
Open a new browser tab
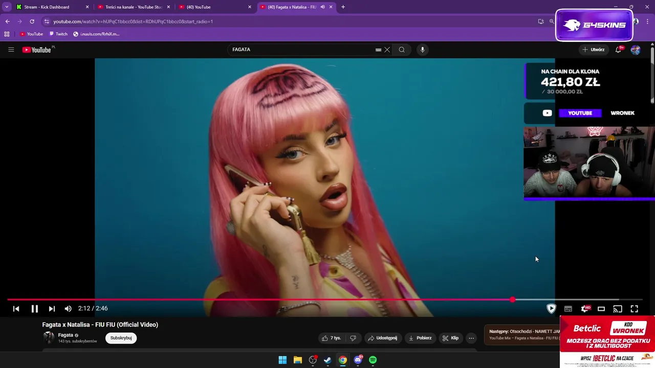[343, 7]
